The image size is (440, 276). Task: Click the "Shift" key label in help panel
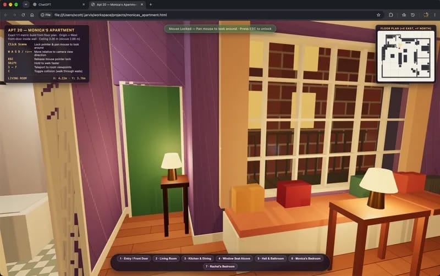pyautogui.click(x=12, y=63)
